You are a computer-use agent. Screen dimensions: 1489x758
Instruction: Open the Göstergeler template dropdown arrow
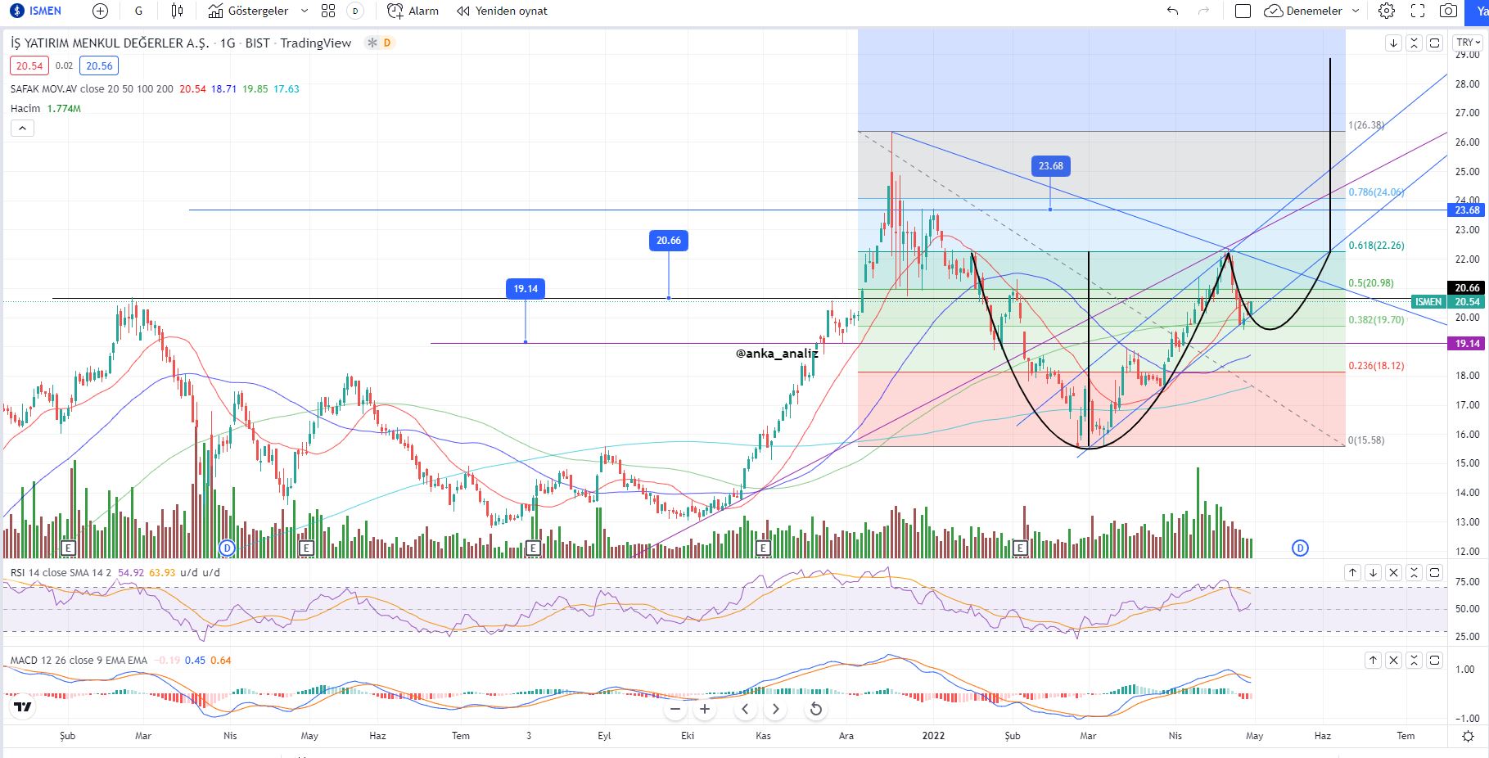click(x=305, y=11)
